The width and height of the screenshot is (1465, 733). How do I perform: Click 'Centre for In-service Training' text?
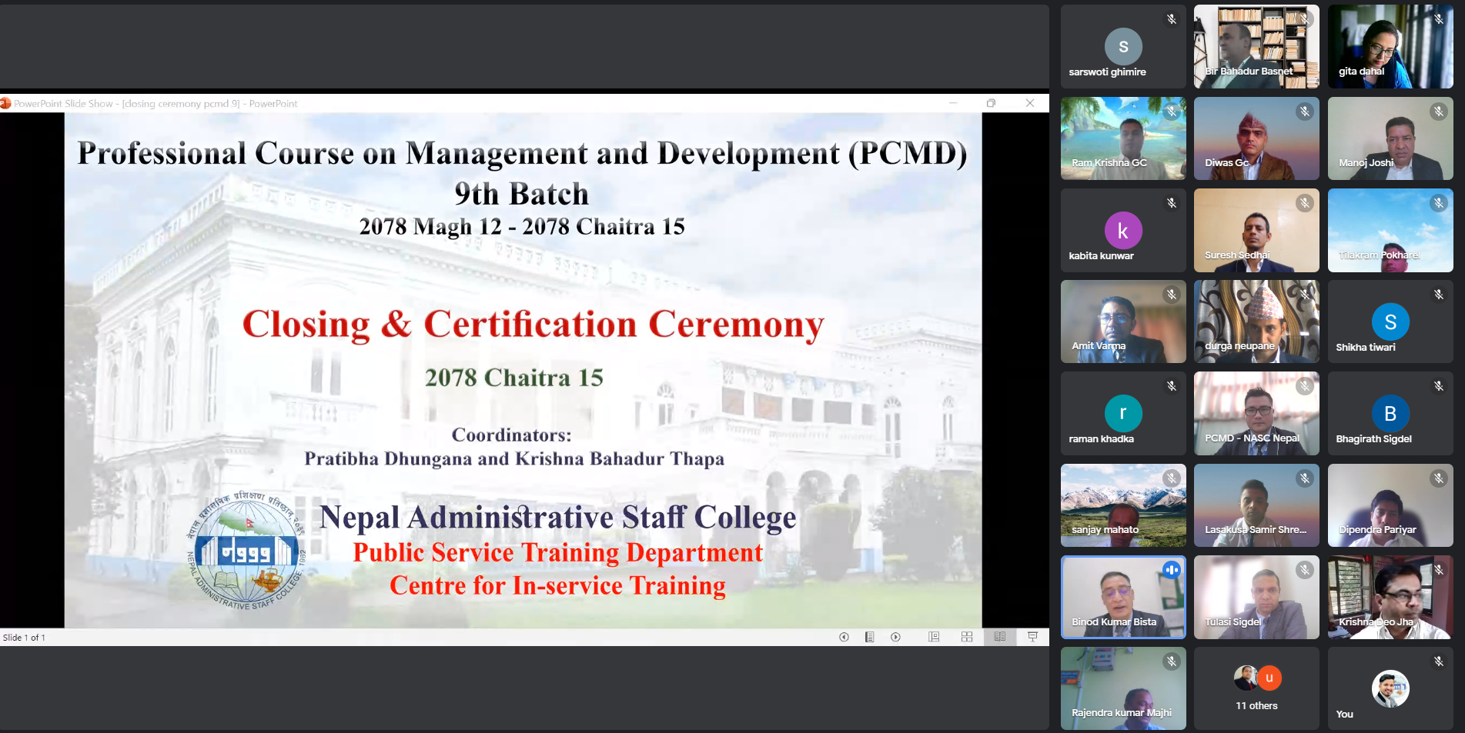tap(557, 586)
